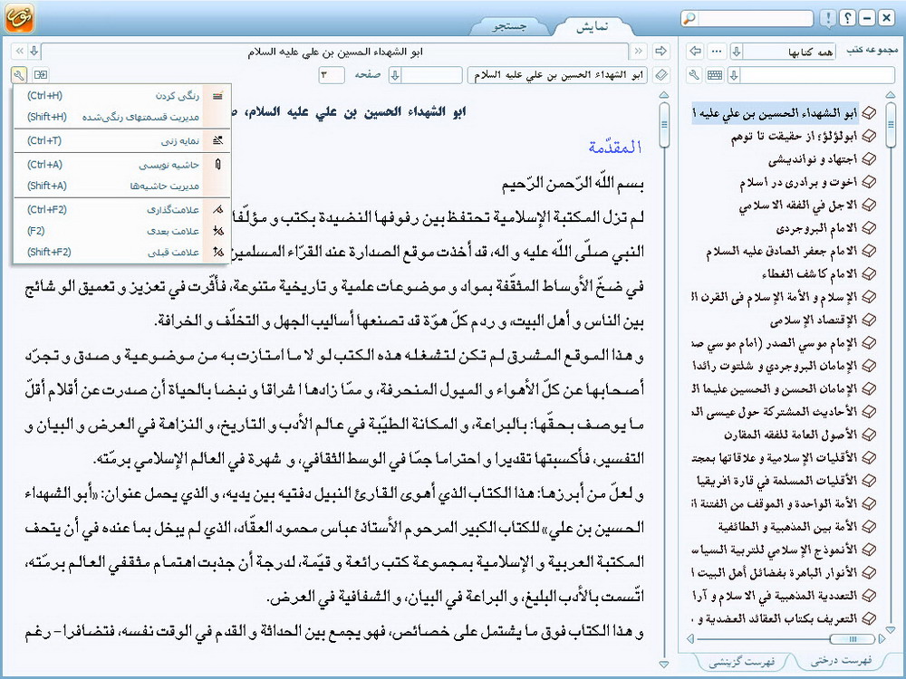Click the main text scrollbar up arrow
The image size is (906, 679).
[664, 95]
